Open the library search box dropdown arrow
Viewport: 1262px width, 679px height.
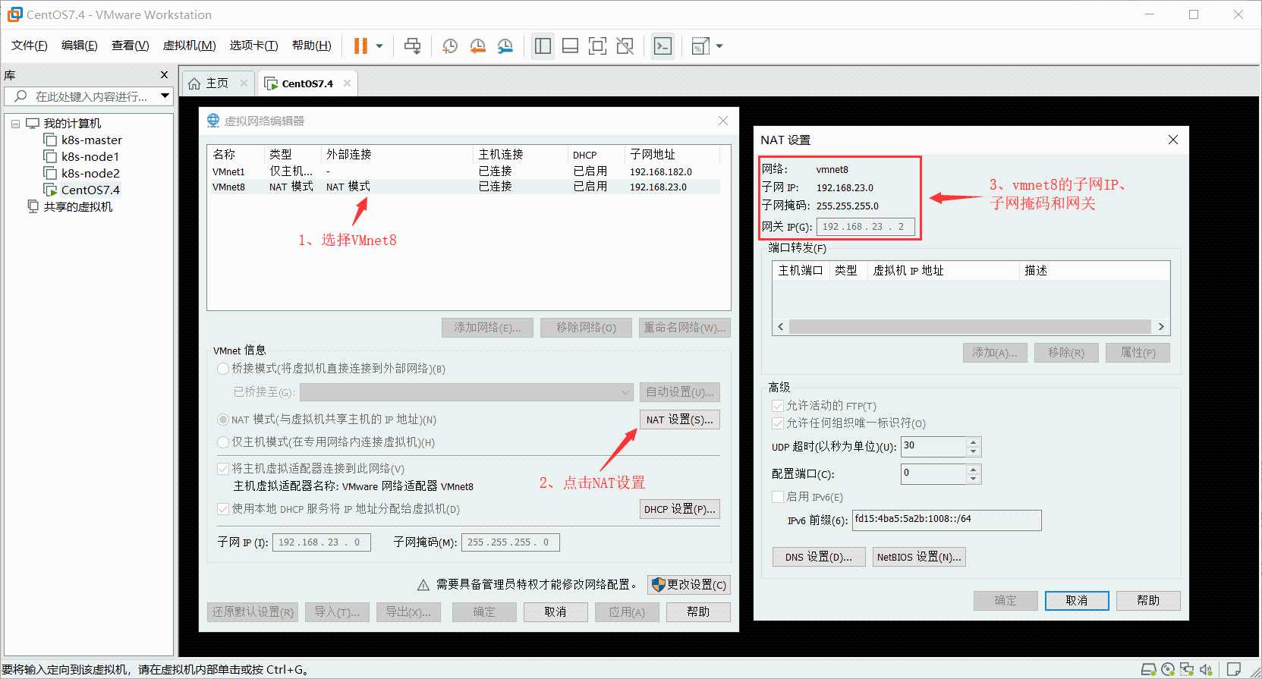[165, 96]
